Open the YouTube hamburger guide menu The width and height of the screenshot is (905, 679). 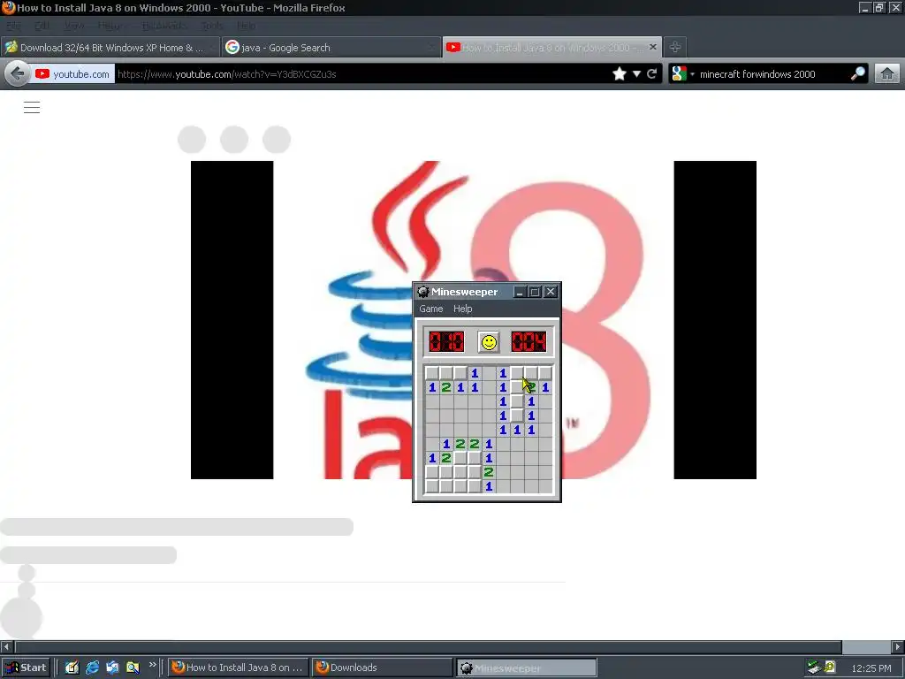click(x=32, y=107)
